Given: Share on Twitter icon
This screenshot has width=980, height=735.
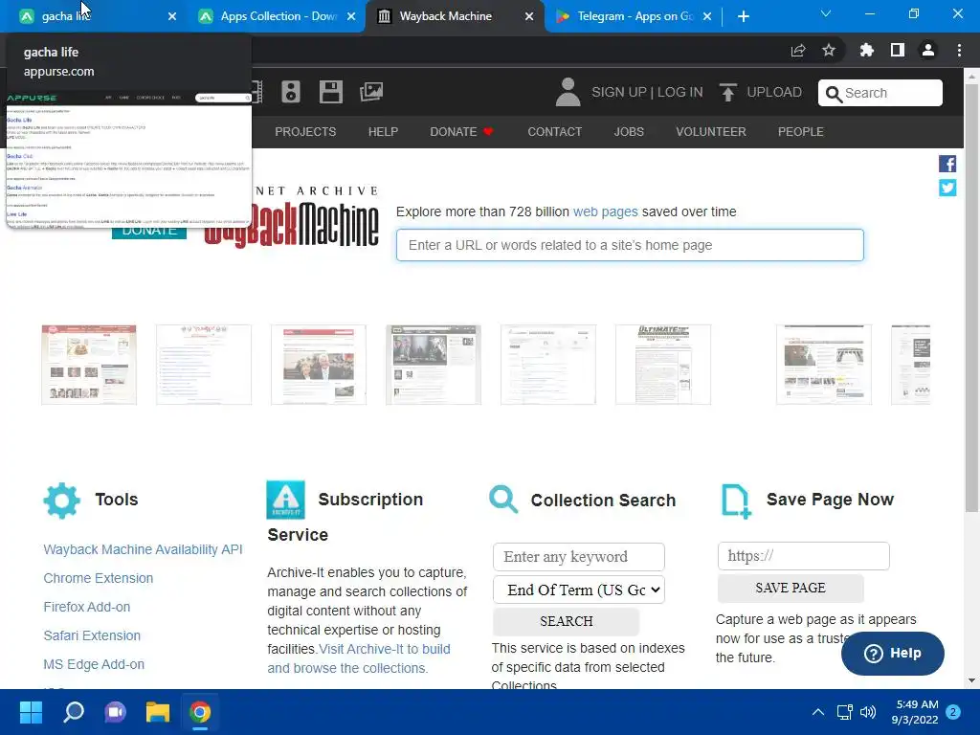Looking at the screenshot, I should (x=947, y=188).
